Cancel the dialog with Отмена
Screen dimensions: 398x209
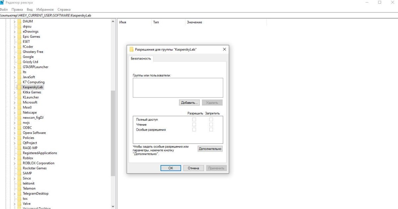(193, 168)
